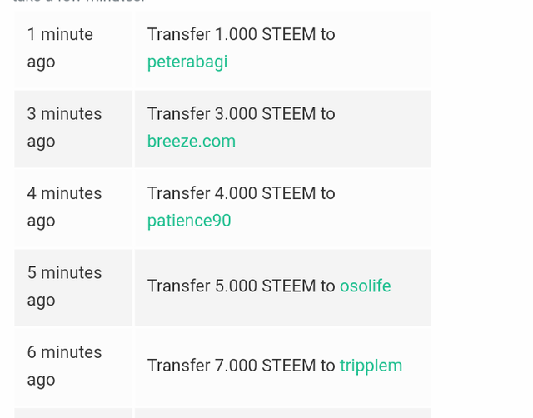The height and width of the screenshot is (418, 533).
Task: Visit the patience90 profile link
Action: [189, 221]
